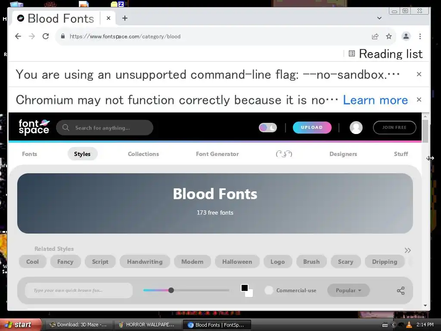This screenshot has height=331, width=441.
Task: Select the Styles navigation tab
Action: tap(82, 154)
